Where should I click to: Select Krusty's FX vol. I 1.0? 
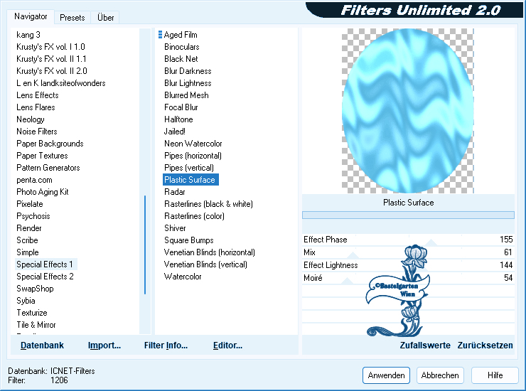click(x=50, y=47)
